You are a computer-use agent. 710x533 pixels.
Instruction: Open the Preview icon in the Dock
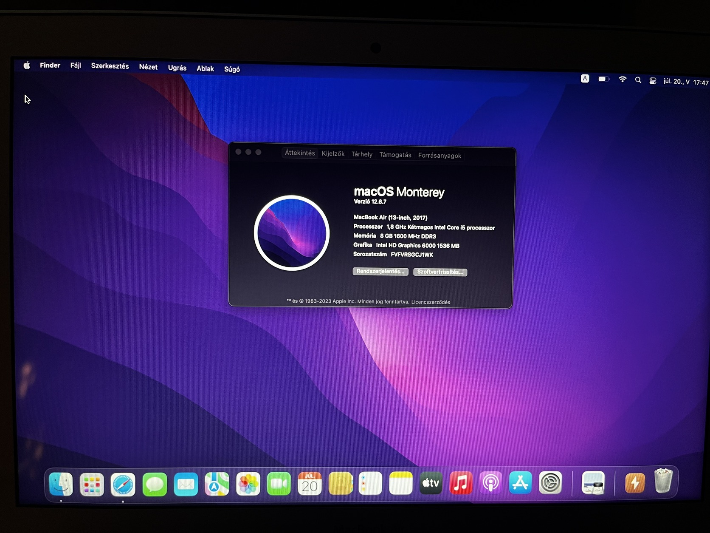593,483
